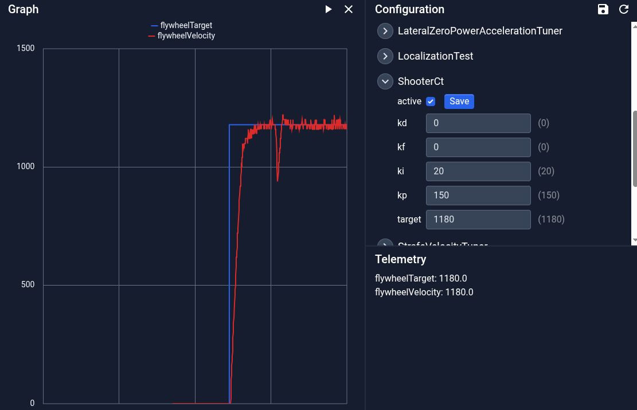Edit the kp value of 150

(x=478, y=195)
